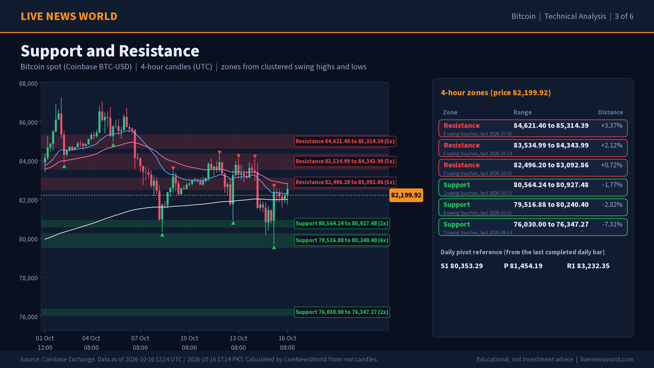Click the 'Zone' column header

(x=450, y=112)
